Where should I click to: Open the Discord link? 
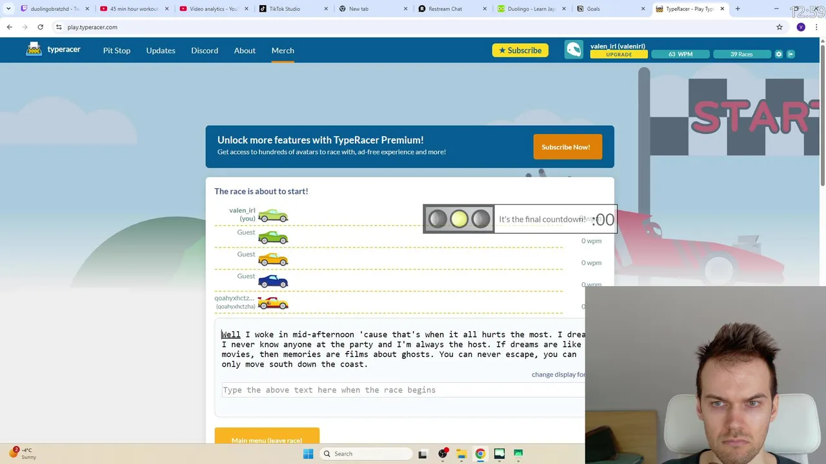(x=205, y=50)
